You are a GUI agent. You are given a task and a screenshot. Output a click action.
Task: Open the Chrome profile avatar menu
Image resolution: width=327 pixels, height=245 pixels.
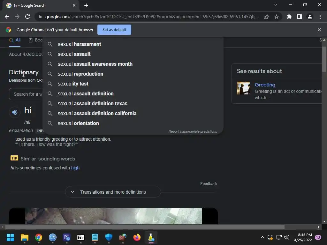click(310, 17)
